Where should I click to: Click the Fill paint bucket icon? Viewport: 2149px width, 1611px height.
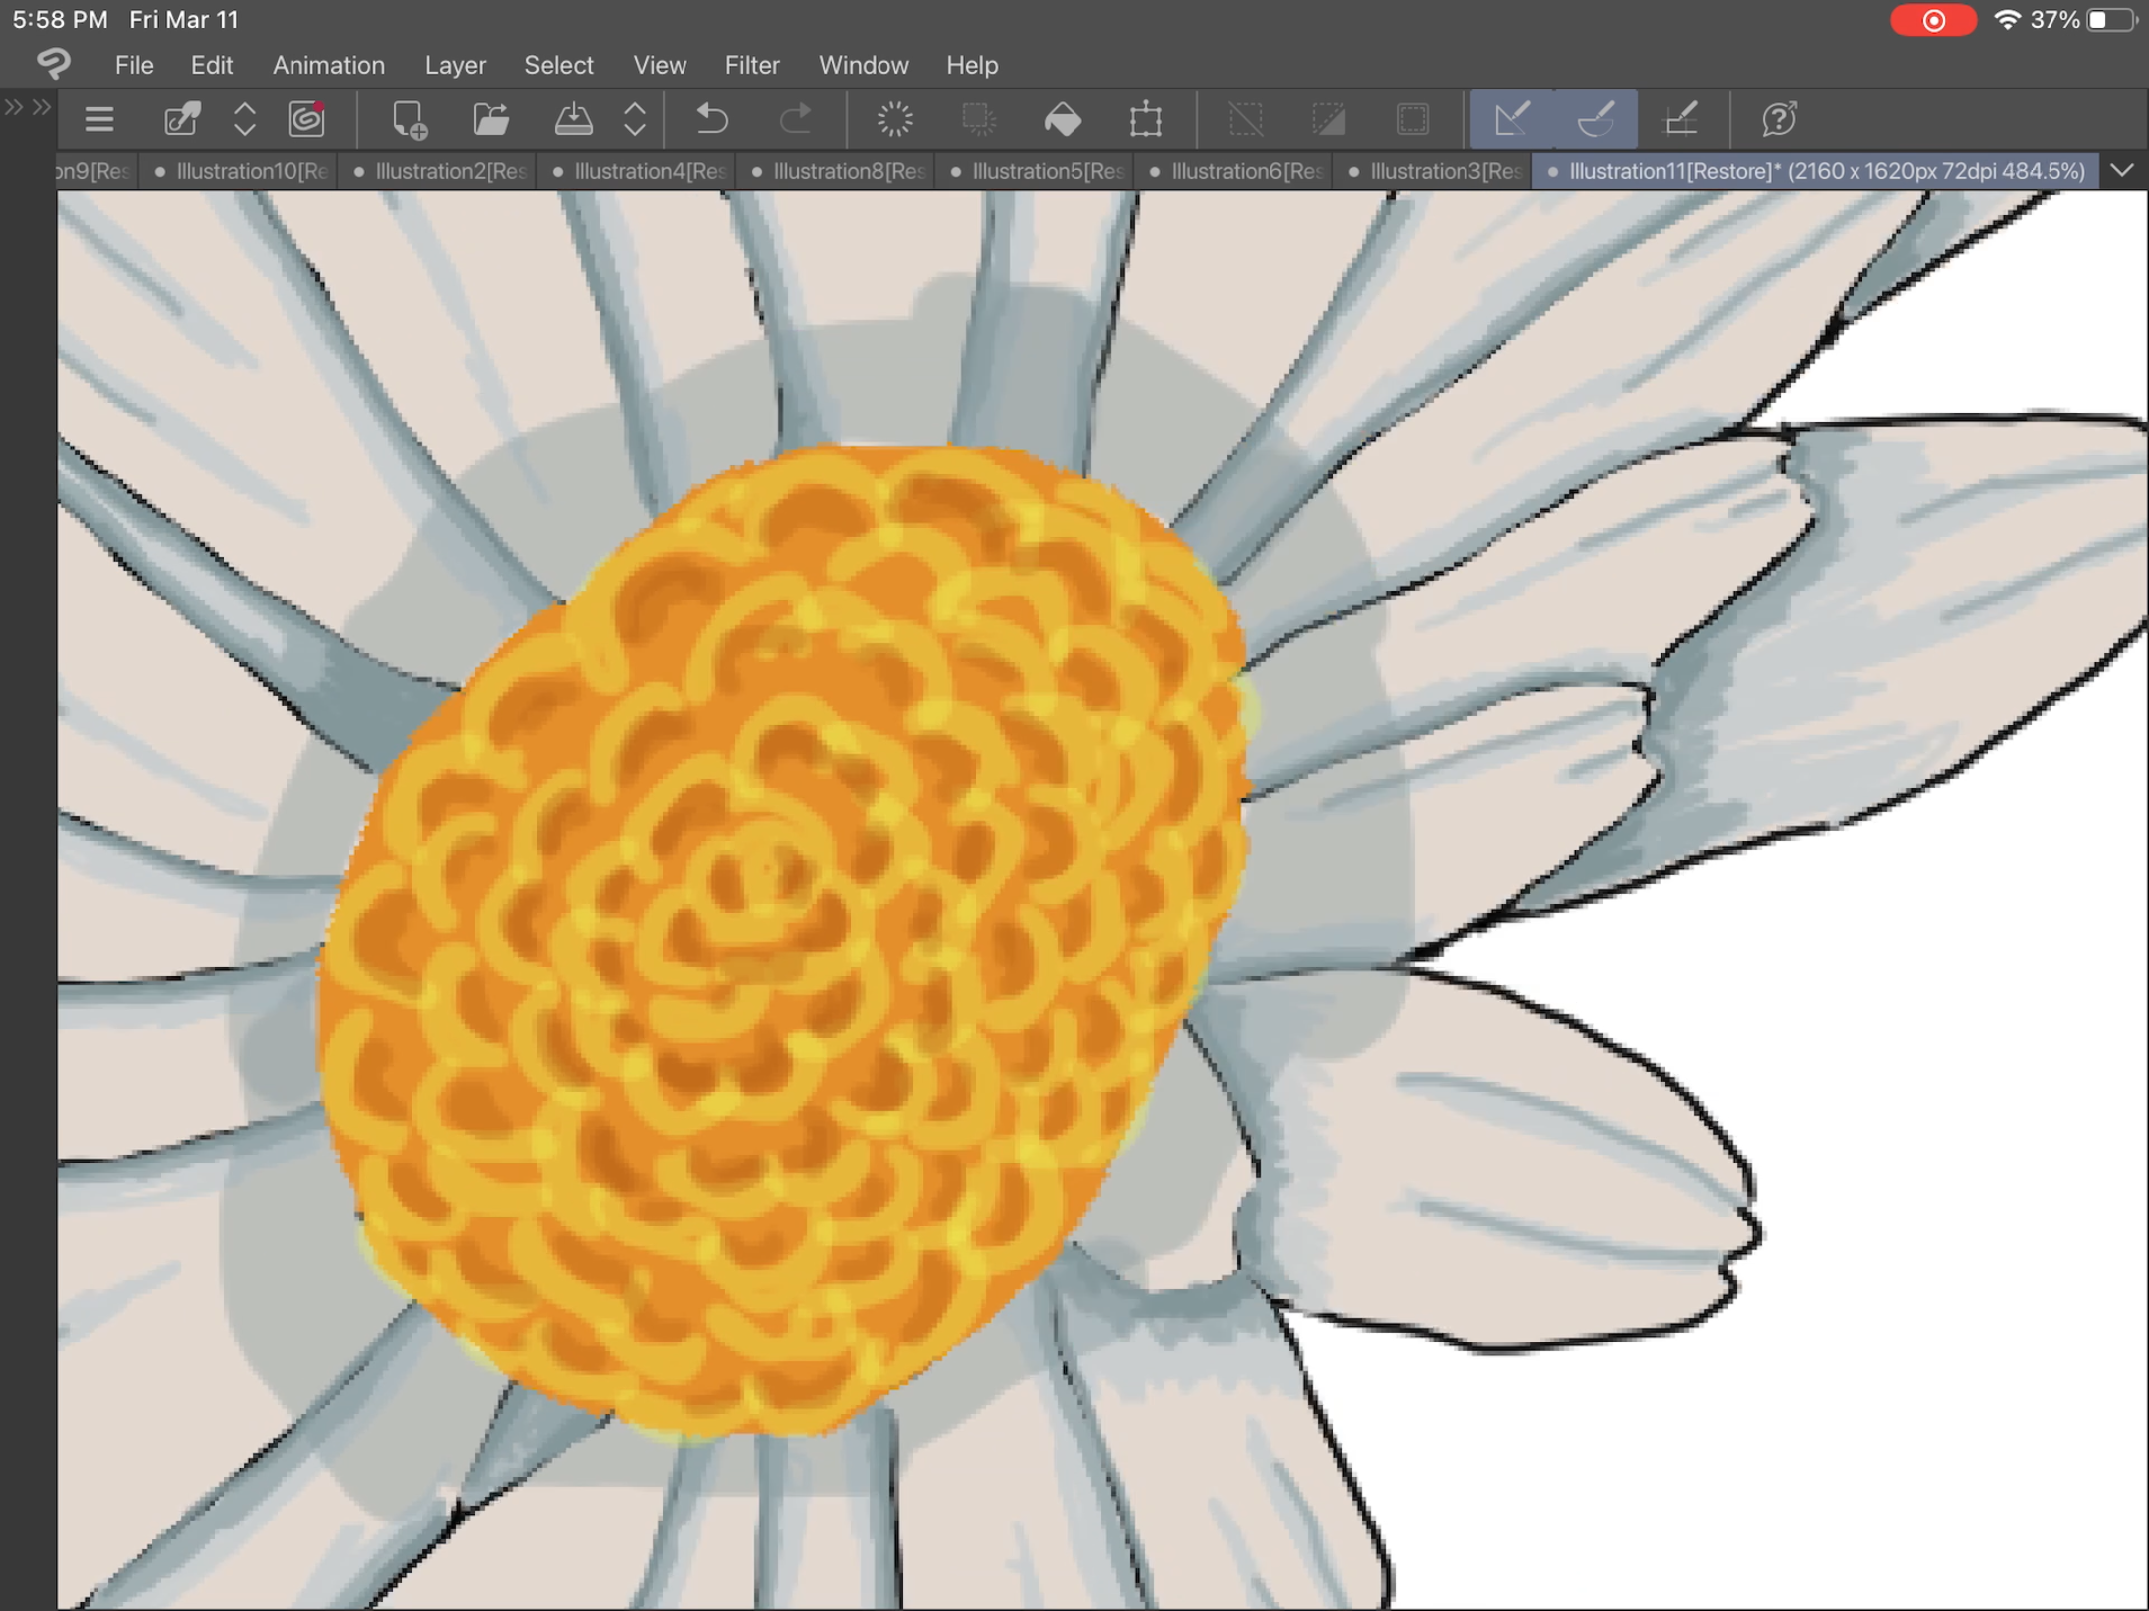(x=1063, y=120)
